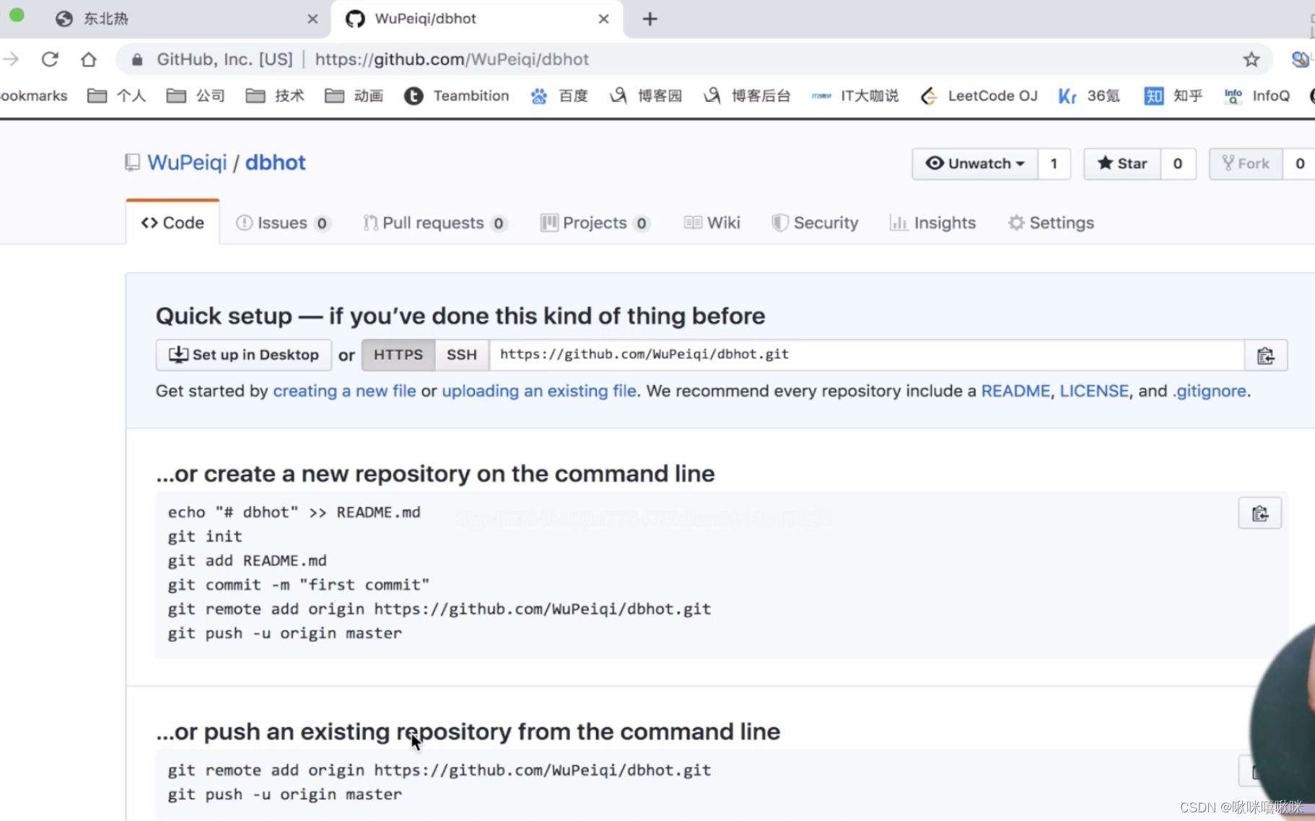Follow the uploading an existing file link
Screen dimensions: 1315x821
tap(539, 391)
